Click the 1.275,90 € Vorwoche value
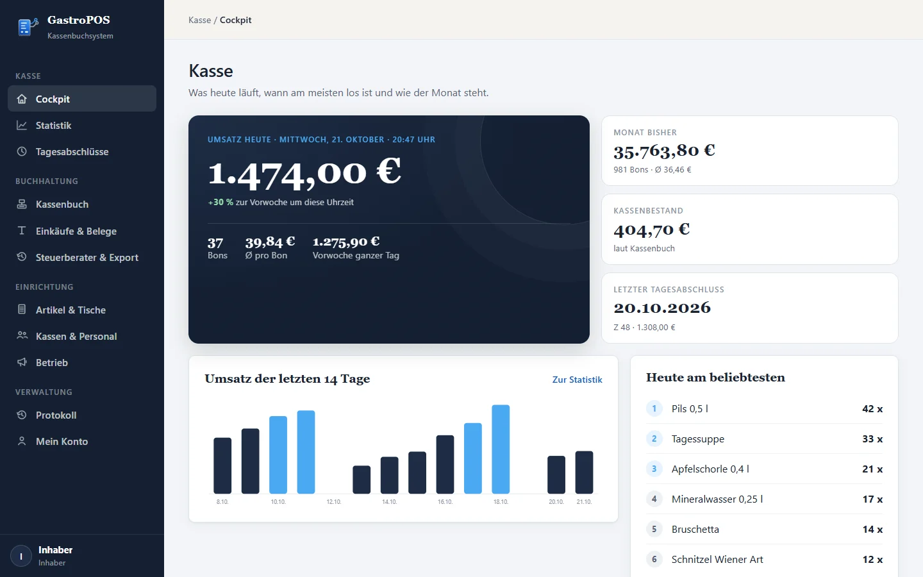This screenshot has height=577, width=923. pyautogui.click(x=346, y=242)
